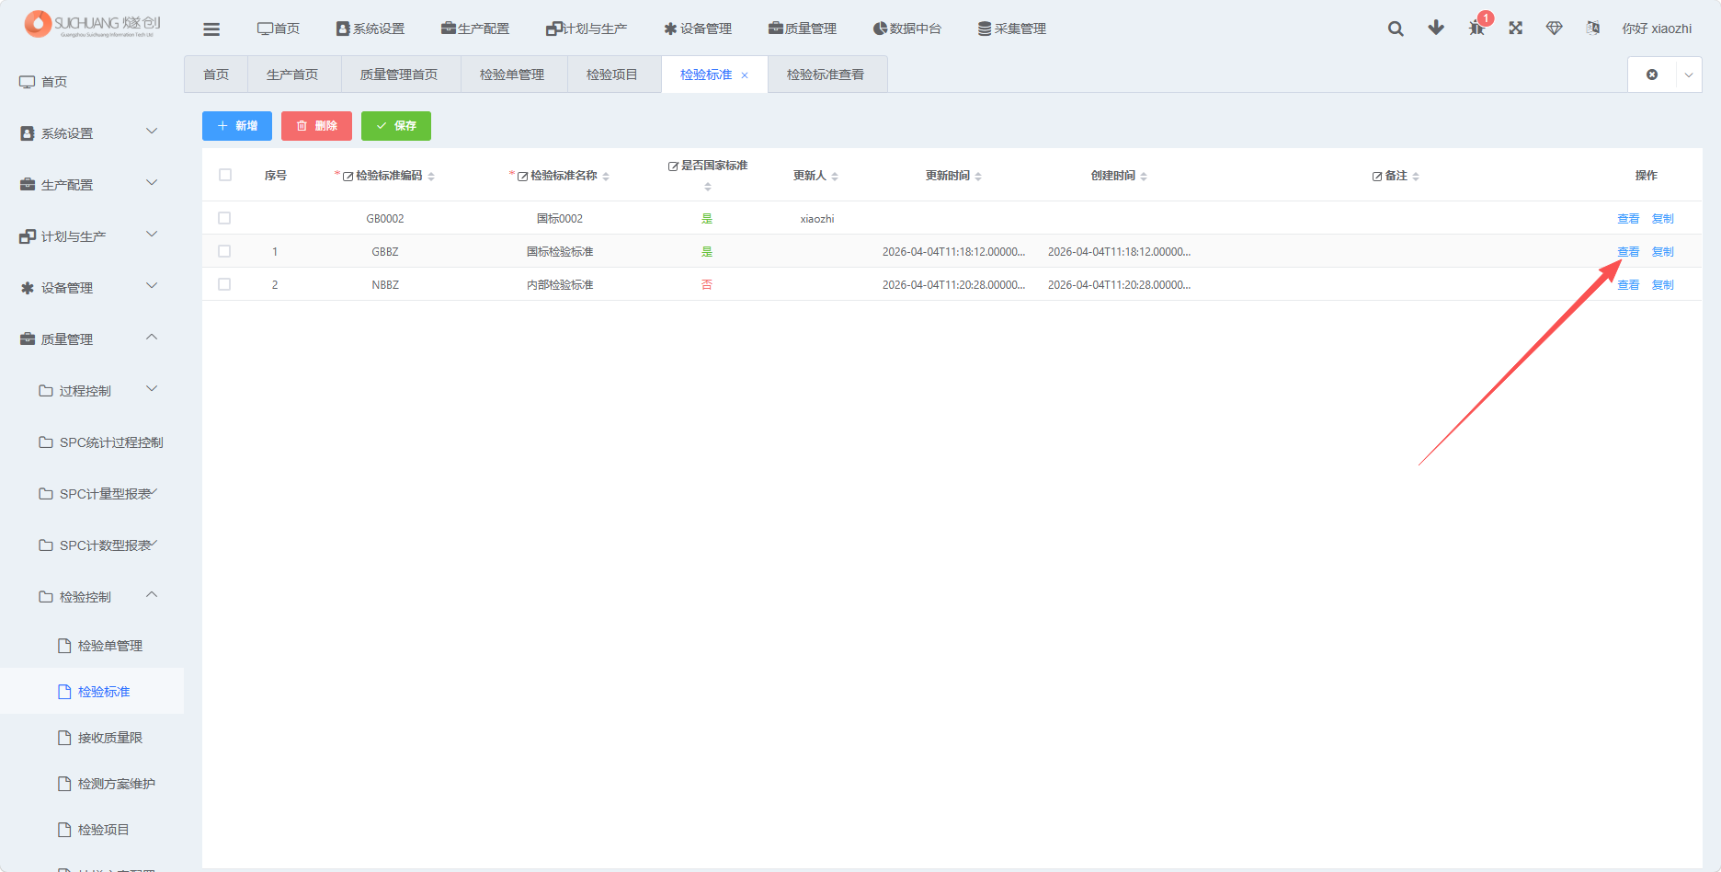
Task: Toggle the hamburger sidebar collapse icon
Action: click(211, 29)
